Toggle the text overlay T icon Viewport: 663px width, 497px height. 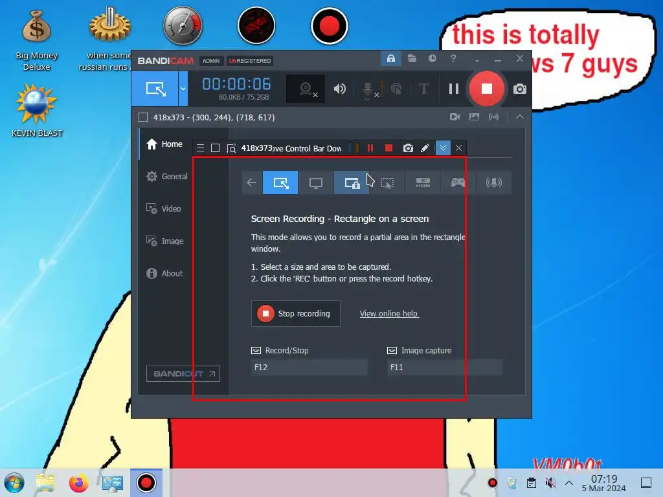pos(423,89)
